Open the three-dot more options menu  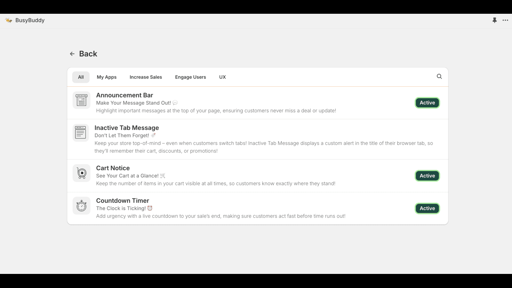coord(505,20)
